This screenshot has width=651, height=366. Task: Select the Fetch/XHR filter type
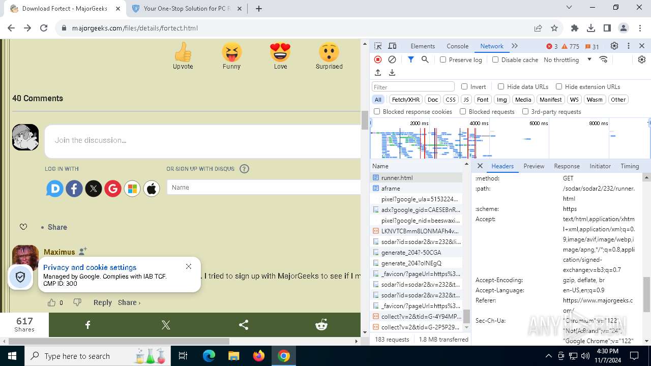406,100
